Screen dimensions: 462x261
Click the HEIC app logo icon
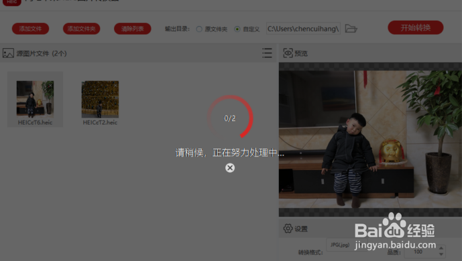[x=12, y=2]
